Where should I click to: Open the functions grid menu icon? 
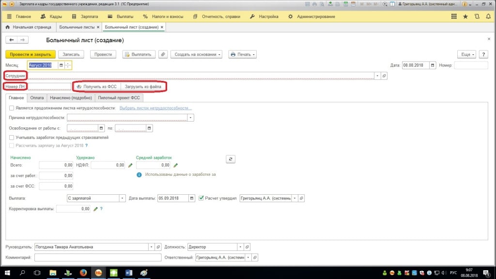(454, 16)
